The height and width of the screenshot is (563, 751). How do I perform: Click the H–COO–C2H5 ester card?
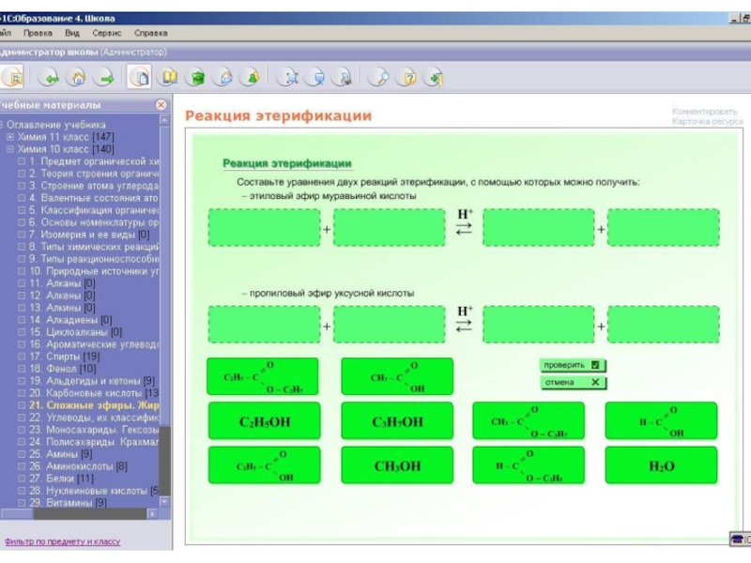529,465
